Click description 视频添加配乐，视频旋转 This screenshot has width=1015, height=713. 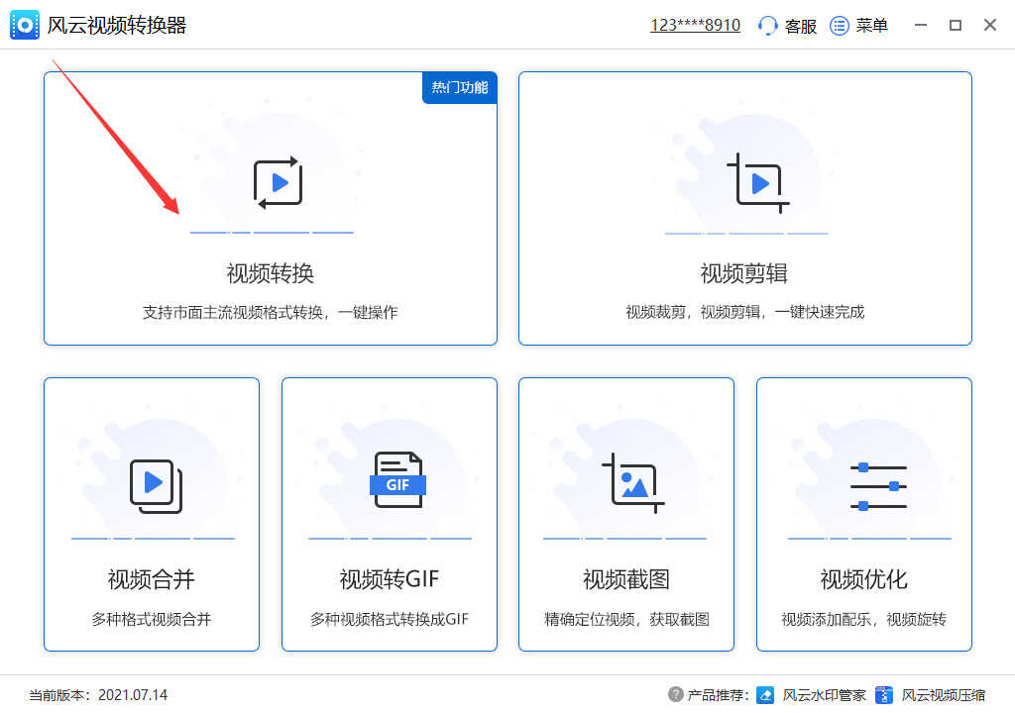(x=863, y=619)
